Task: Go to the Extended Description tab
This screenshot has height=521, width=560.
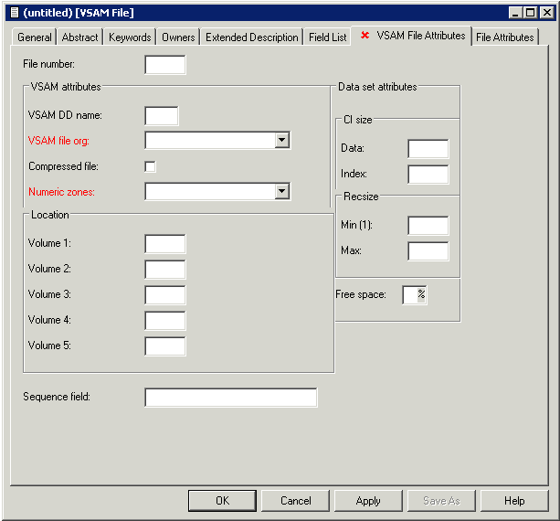Action: tap(251, 37)
